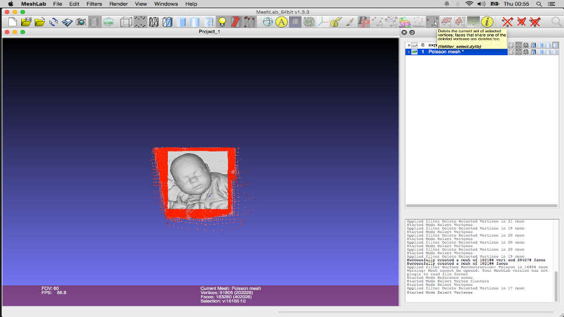Click the "FOV: 60" viewport text

[x=50, y=288]
